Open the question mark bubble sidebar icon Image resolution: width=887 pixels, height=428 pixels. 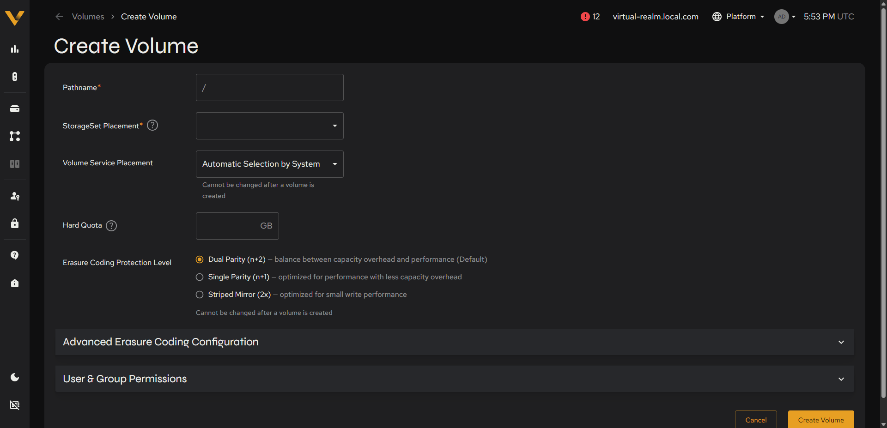(15, 255)
